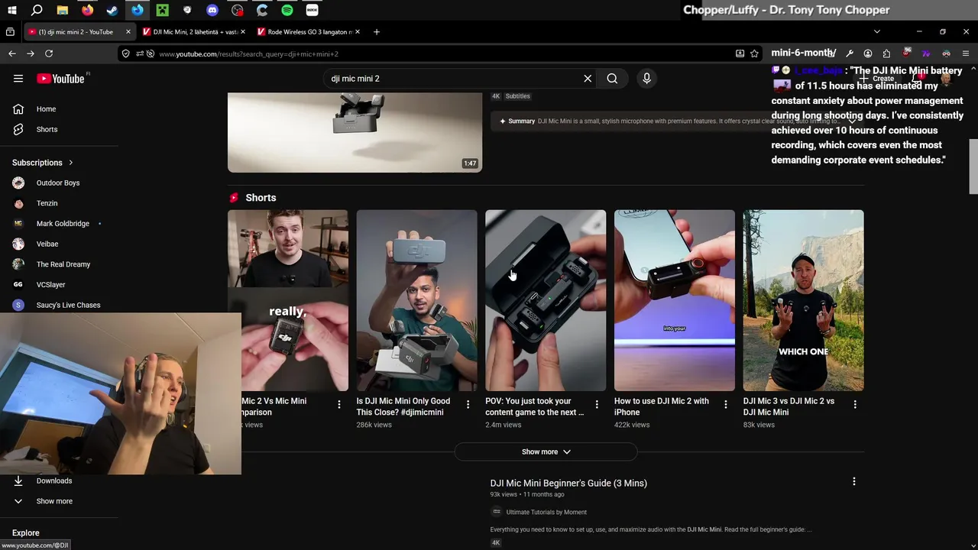
Task: Expand Shorts shelf with Show more
Action: [x=546, y=452]
